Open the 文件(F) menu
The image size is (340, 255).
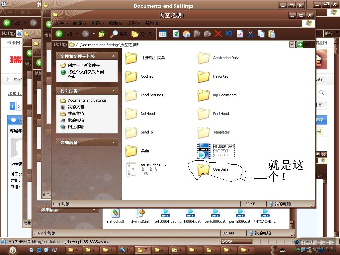(x=61, y=23)
